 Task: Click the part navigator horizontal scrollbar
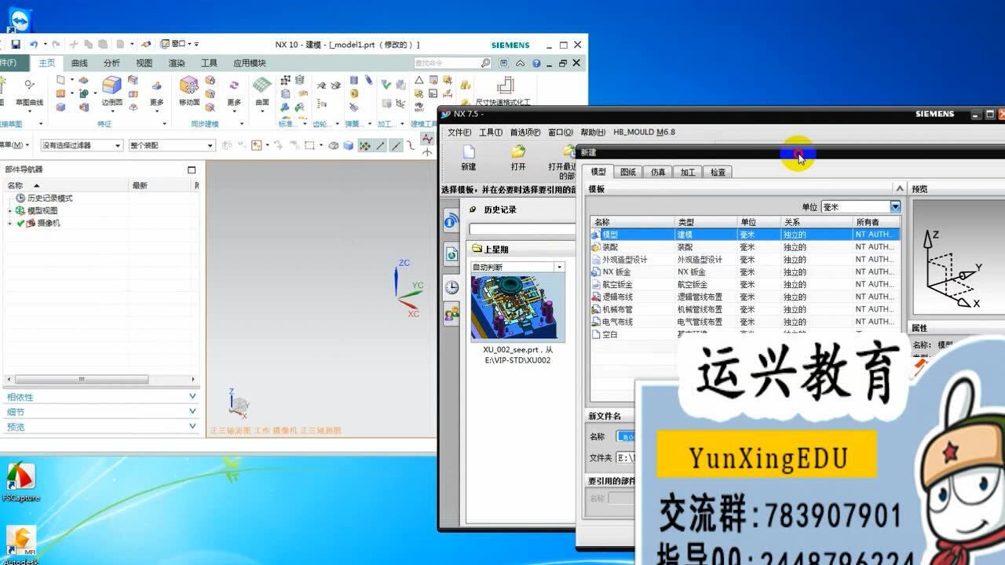(82, 379)
